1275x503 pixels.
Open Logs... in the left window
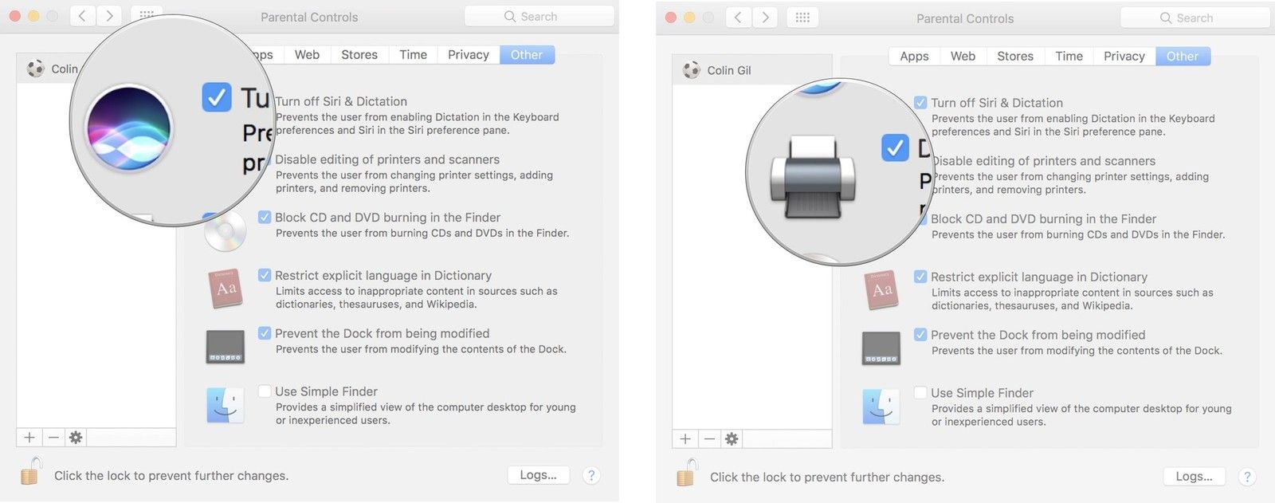538,475
